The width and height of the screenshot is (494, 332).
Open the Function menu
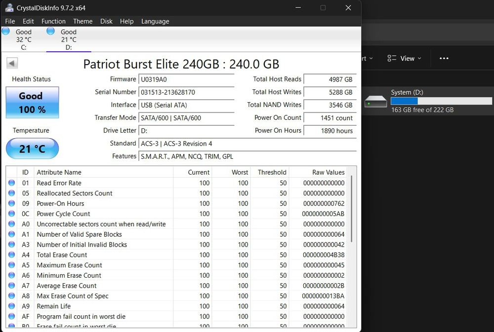53,21
